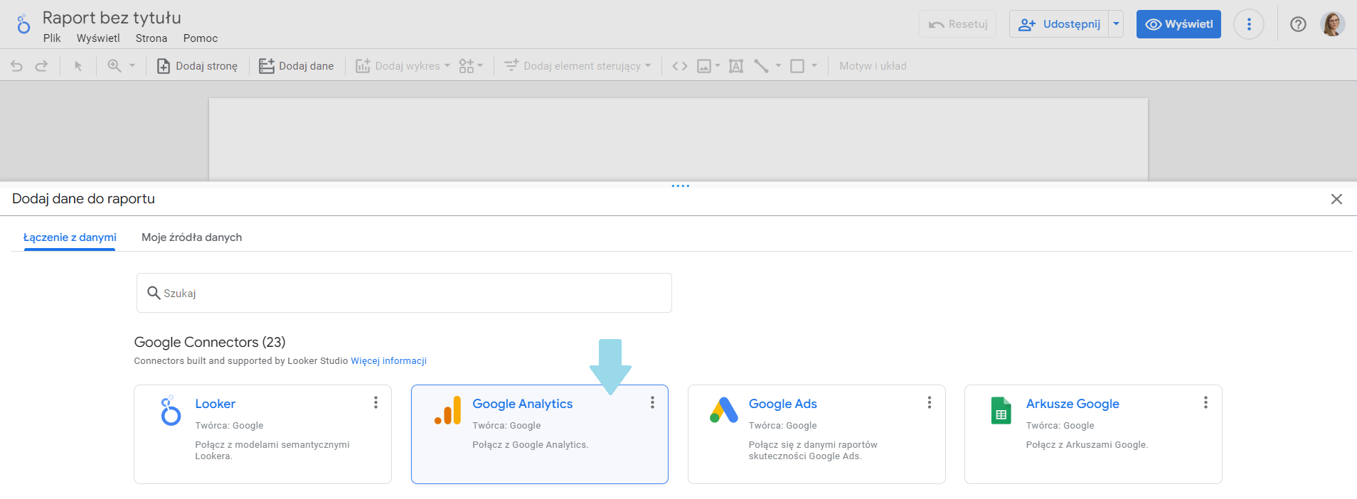Switch to Moje źródła danych tab
Image resolution: width=1357 pixels, height=499 pixels.
click(x=191, y=237)
